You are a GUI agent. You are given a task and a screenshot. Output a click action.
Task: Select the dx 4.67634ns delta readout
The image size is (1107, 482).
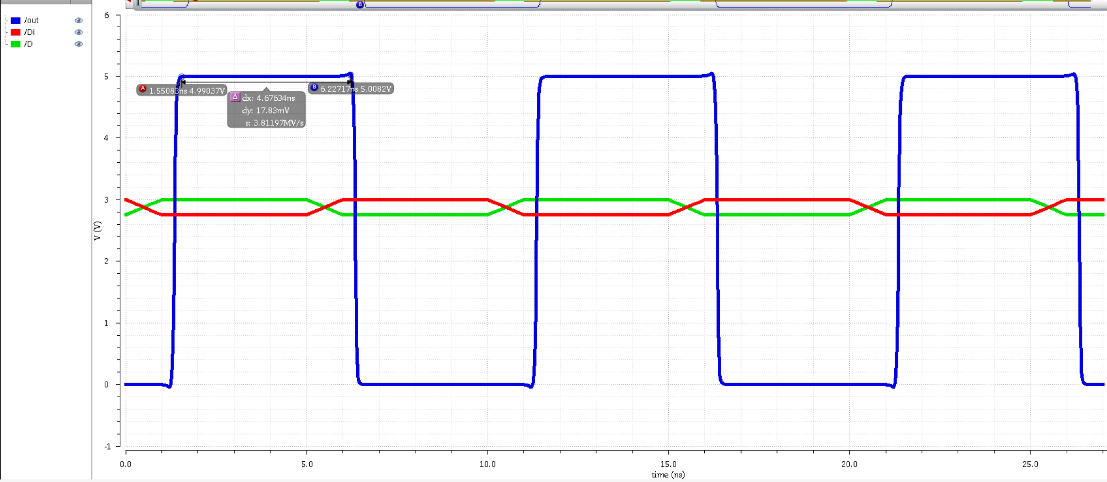point(269,98)
